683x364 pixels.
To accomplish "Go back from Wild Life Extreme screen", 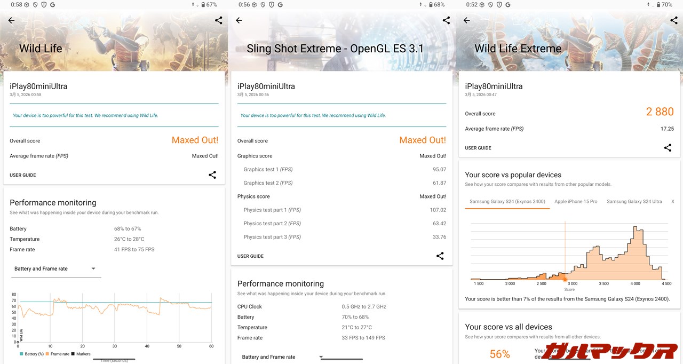I will pyautogui.click(x=467, y=21).
